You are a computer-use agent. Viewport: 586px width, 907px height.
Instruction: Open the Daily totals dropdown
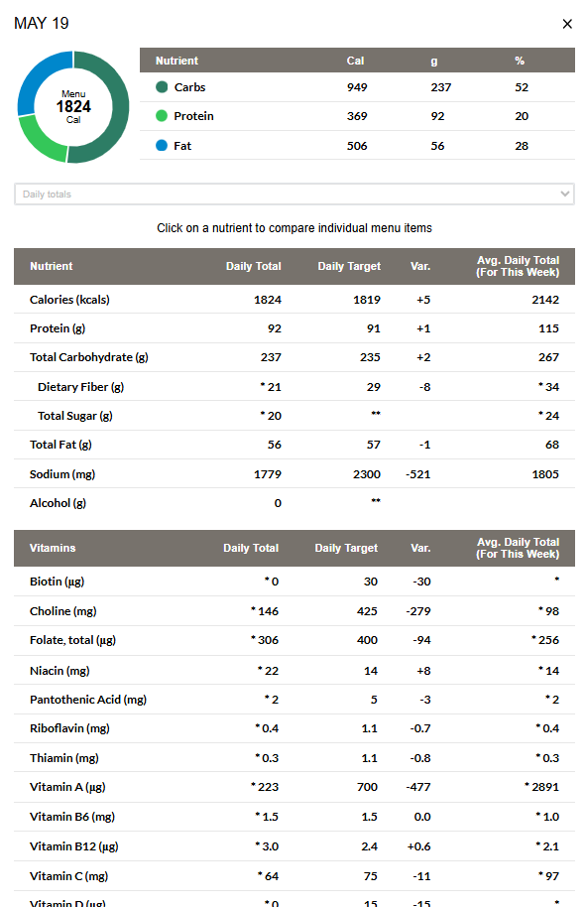tap(294, 194)
